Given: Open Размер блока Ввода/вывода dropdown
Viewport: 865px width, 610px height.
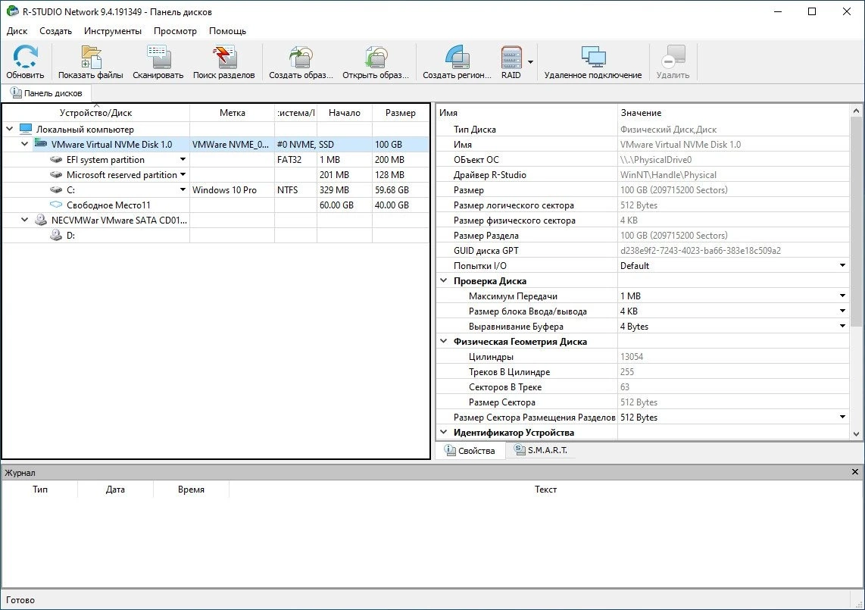Looking at the screenshot, I should click(842, 311).
